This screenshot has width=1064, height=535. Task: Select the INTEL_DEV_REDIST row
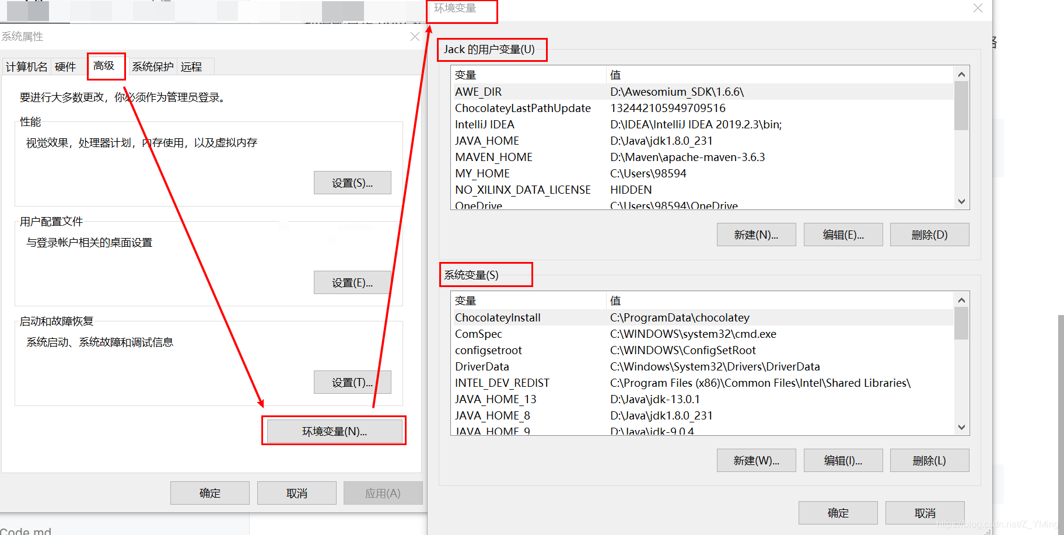pyautogui.click(x=703, y=383)
